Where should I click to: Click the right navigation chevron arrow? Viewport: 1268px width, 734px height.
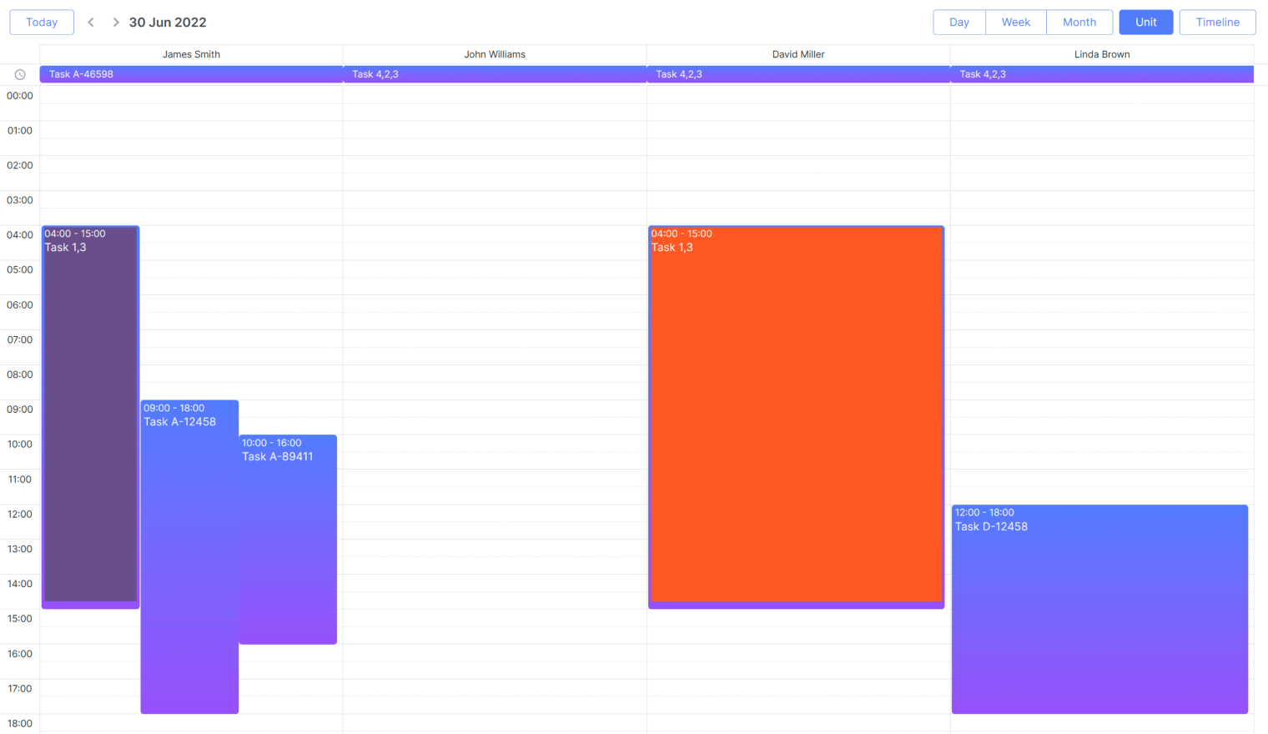(115, 22)
